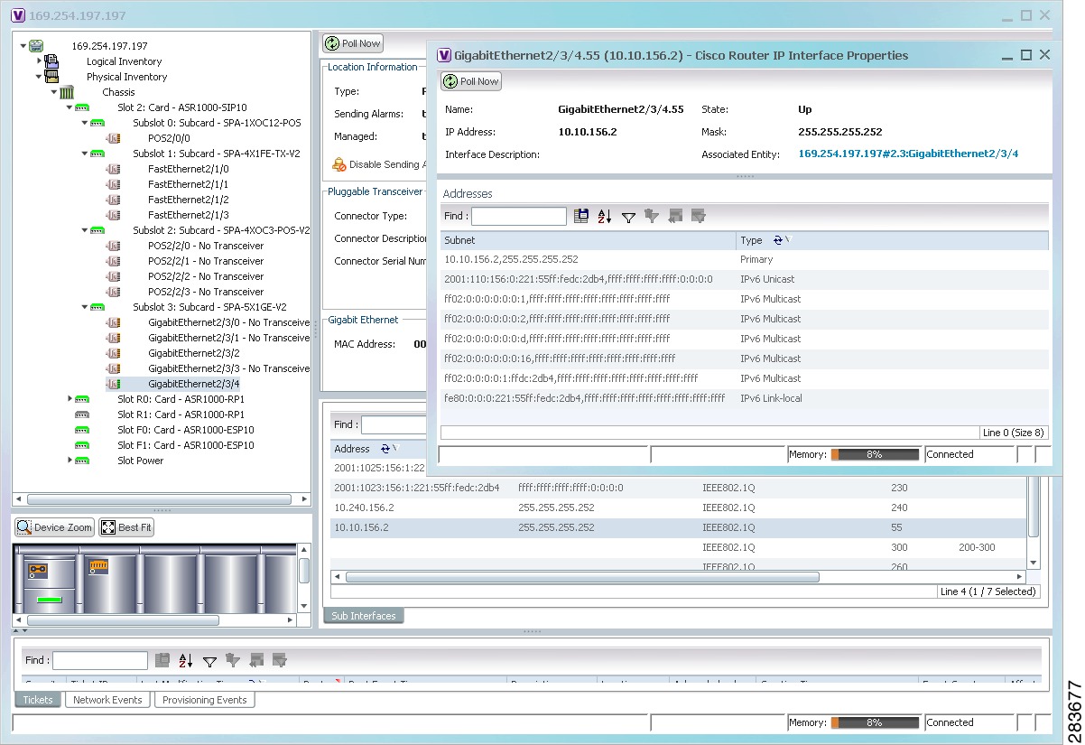The height and width of the screenshot is (745, 1085).
Task: Collapse the Physical Inventory node
Action: point(39,77)
